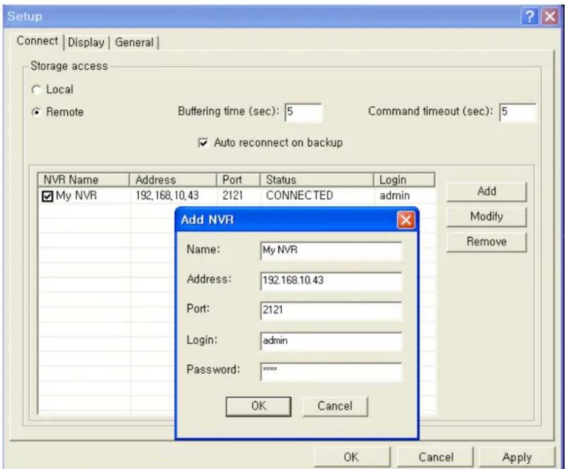Click the Address column header

pyautogui.click(x=173, y=180)
